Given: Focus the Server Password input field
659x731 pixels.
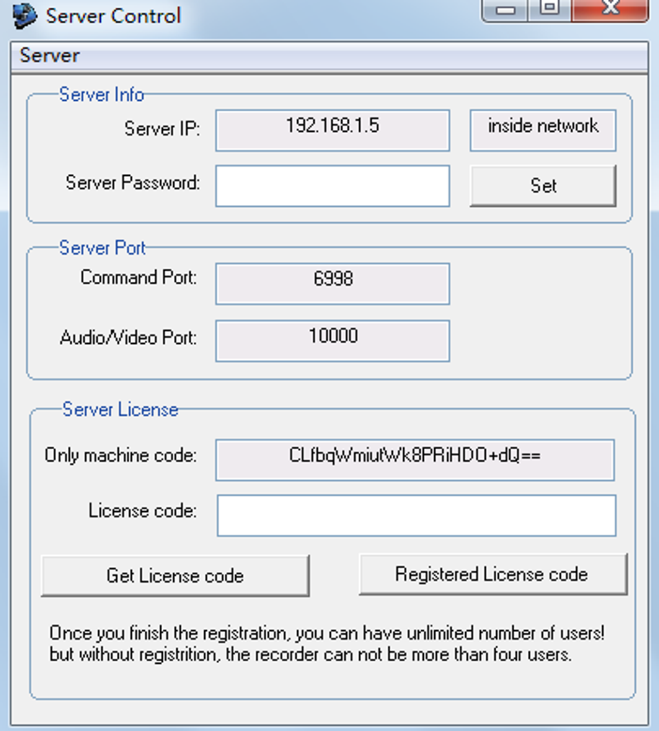Looking at the screenshot, I should [x=333, y=185].
